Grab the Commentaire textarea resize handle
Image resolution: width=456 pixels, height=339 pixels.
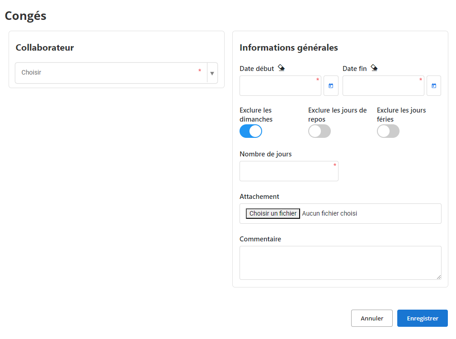pyautogui.click(x=439, y=277)
